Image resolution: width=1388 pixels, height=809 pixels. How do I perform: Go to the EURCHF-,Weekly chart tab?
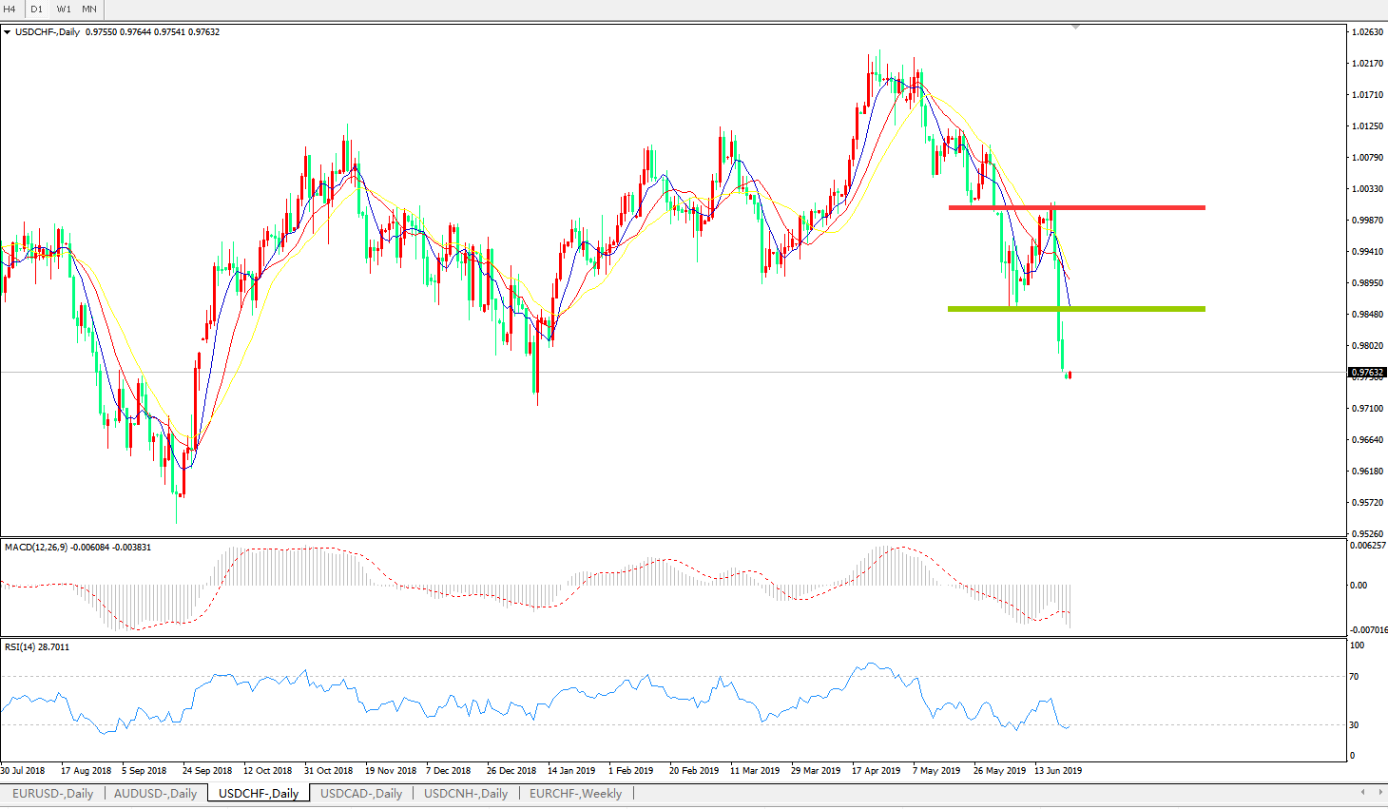[x=575, y=794]
